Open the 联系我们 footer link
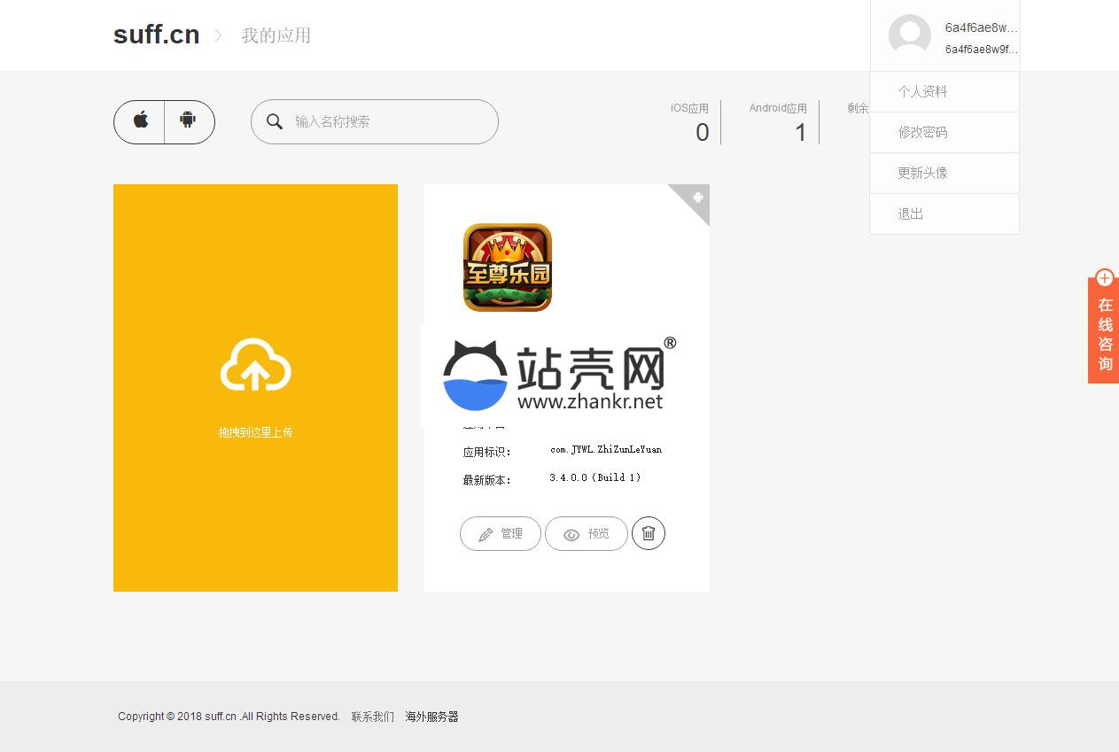 [372, 717]
